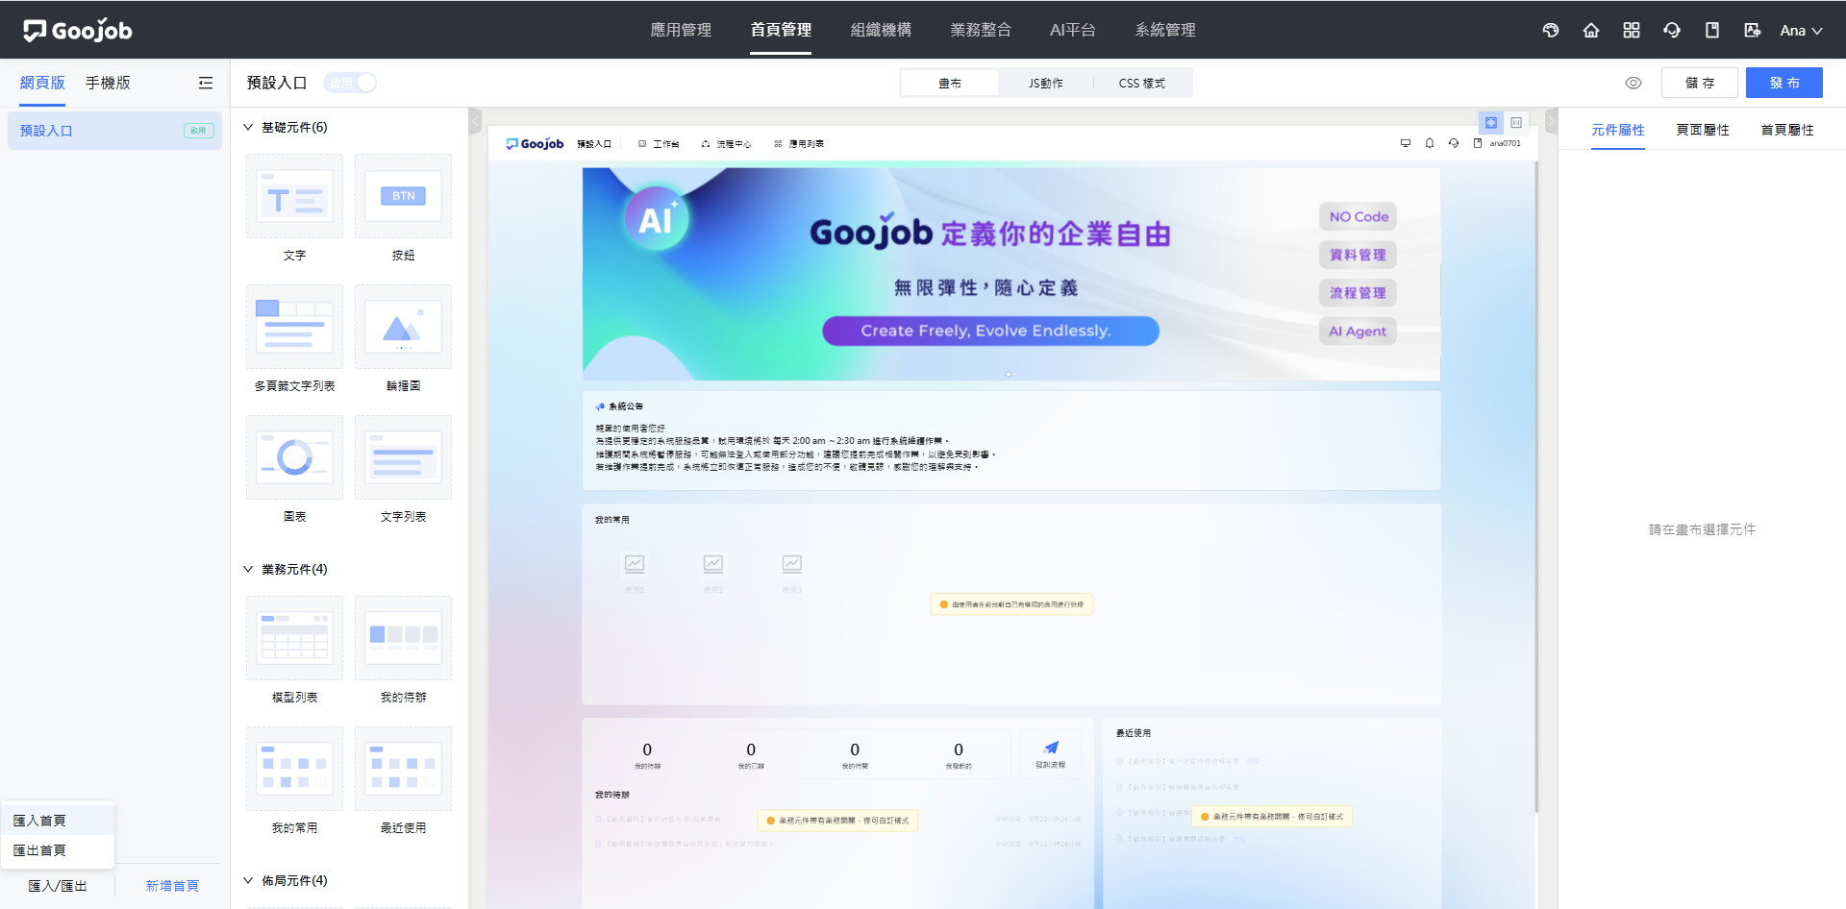Viewport: 1846px width, 909px height.
Task: Click the 儲存 save button
Action: point(1700,83)
